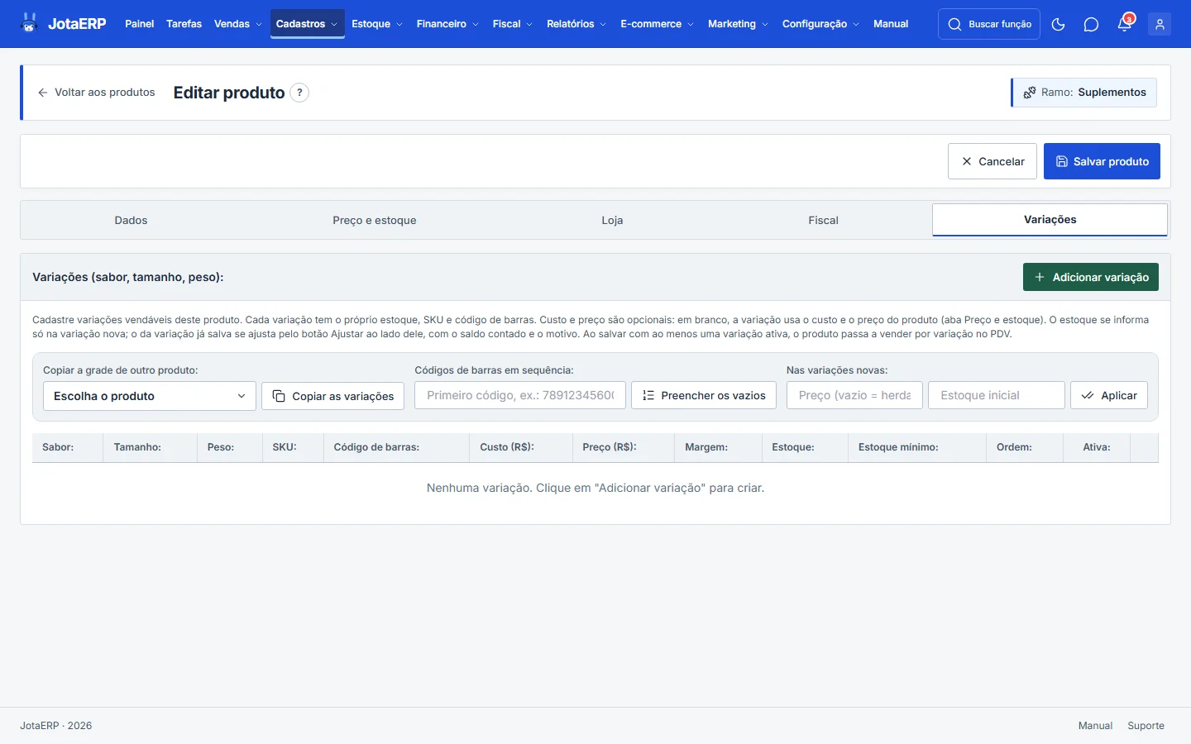This screenshot has width=1191, height=744.
Task: Switch to Preço e estoque tab
Action: click(375, 220)
